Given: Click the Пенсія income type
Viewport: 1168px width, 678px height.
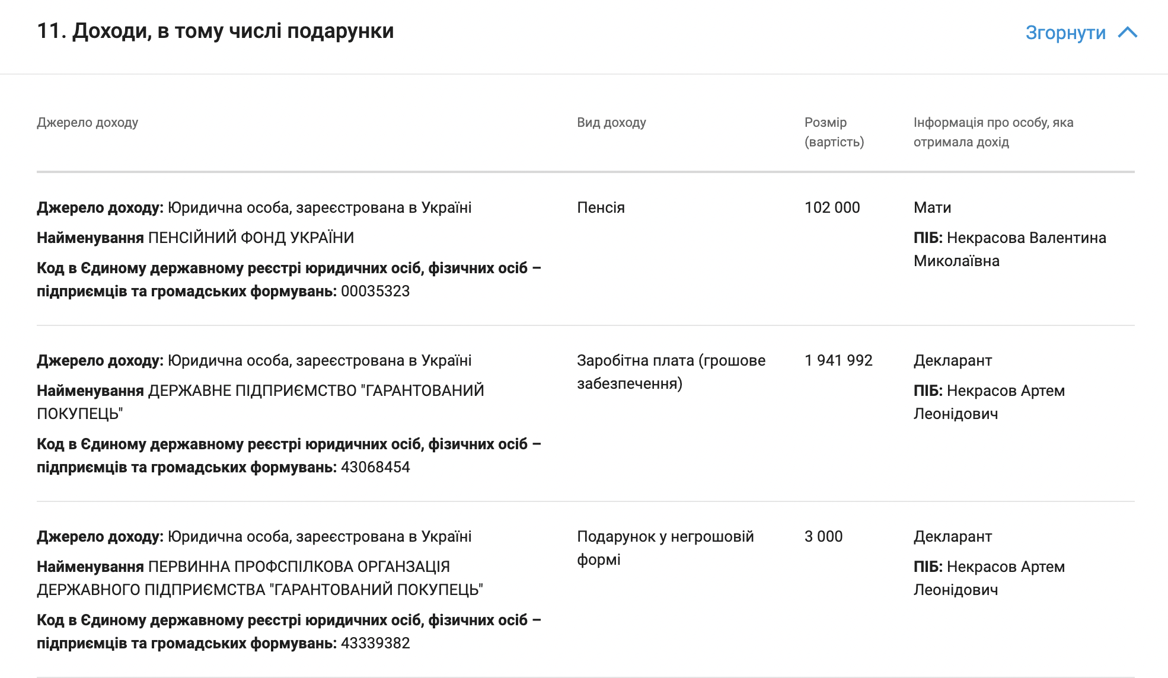Looking at the screenshot, I should (601, 207).
